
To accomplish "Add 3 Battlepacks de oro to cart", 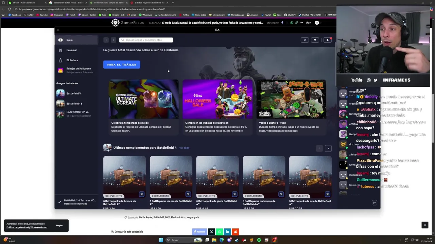I will click(x=188, y=194).
